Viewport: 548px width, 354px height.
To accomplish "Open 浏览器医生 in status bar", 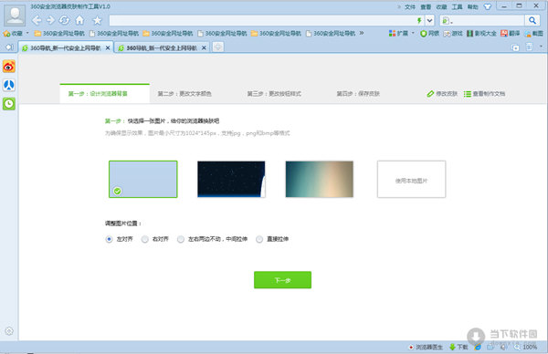I will (x=426, y=347).
